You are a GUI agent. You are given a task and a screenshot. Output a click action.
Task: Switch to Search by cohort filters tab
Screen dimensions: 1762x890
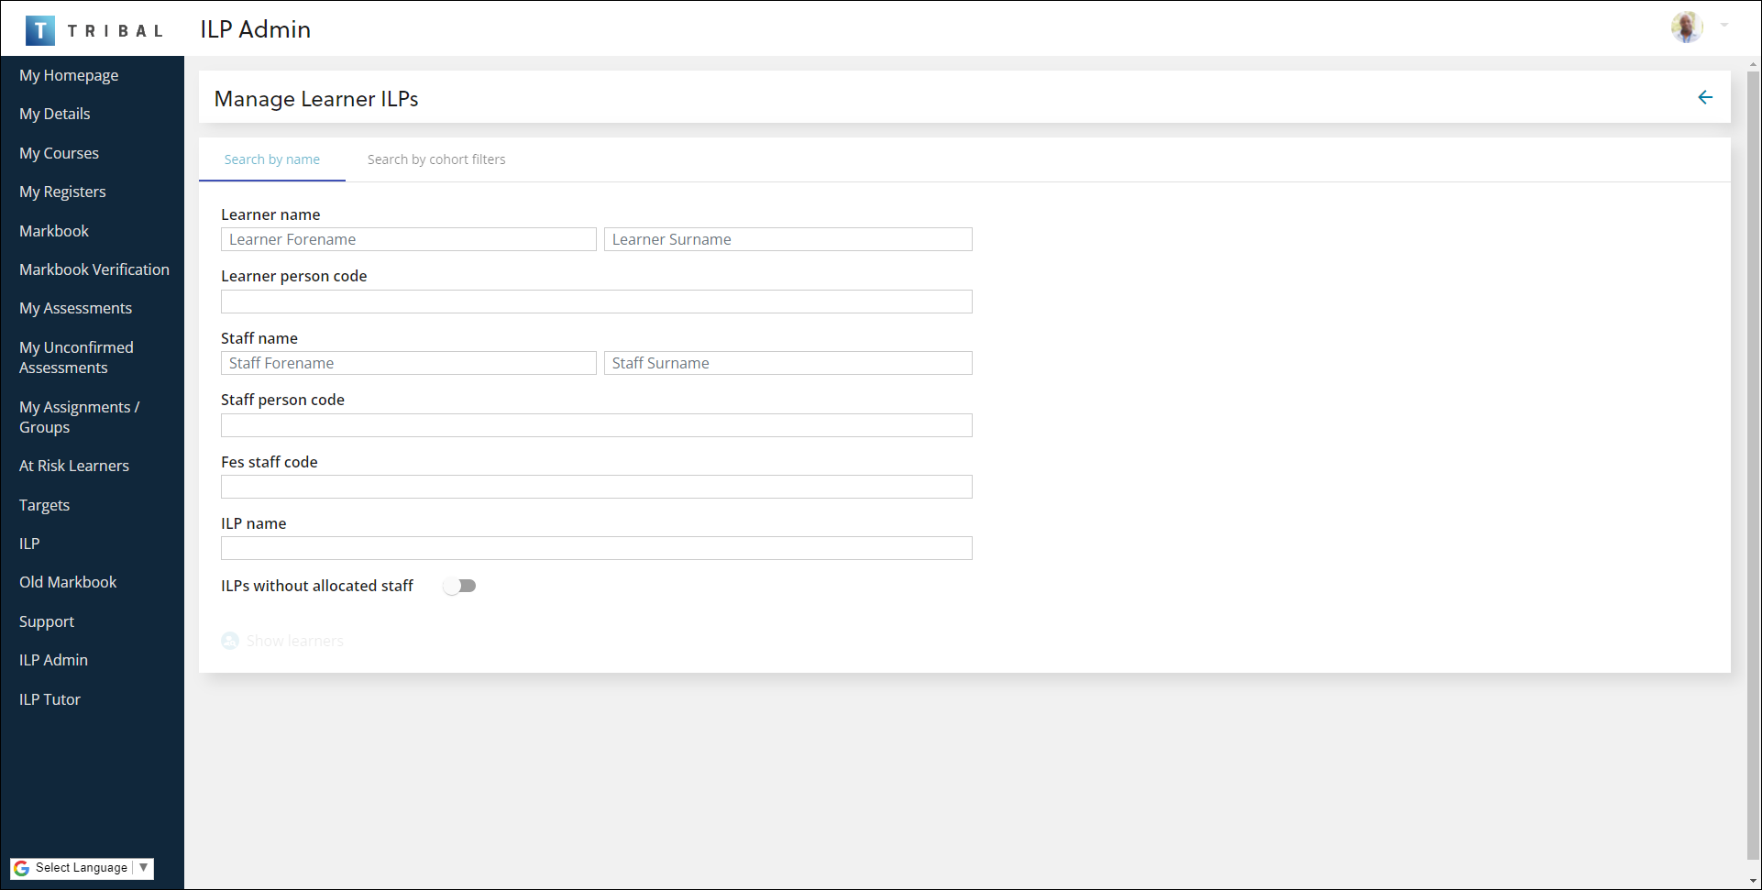pos(436,159)
